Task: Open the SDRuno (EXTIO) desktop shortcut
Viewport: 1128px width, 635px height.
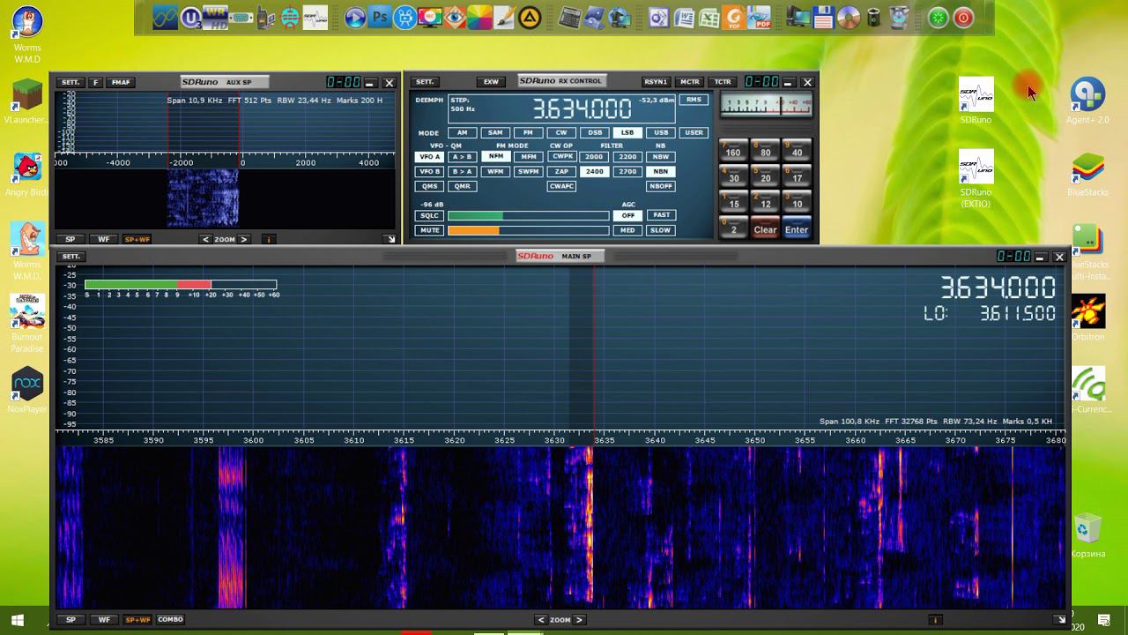Action: click(976, 166)
